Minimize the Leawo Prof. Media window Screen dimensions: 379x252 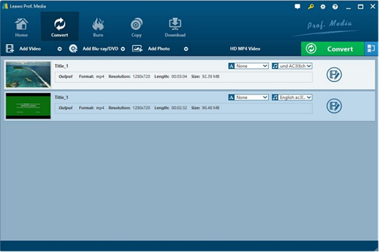[x=348, y=7]
